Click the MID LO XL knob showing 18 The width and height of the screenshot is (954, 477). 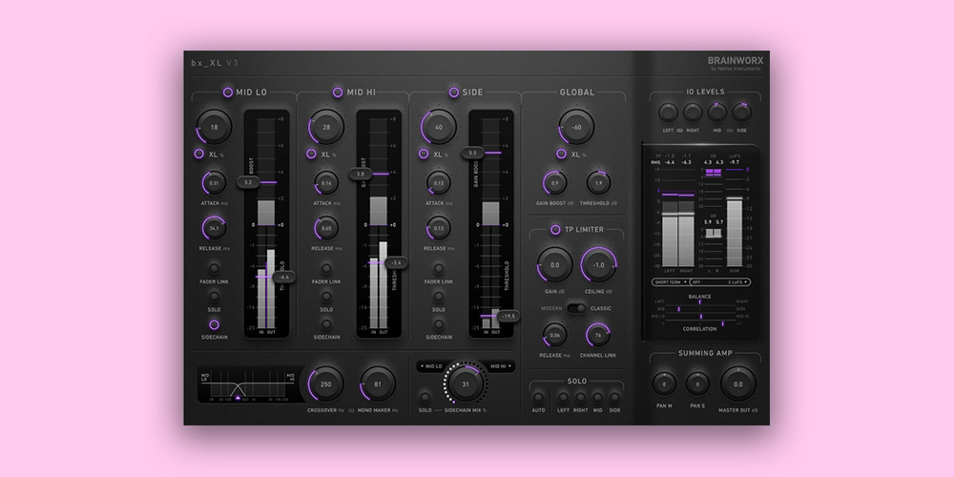coord(214,127)
